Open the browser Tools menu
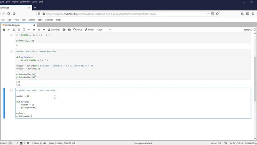Screen dimensions: 257x145 coord(35,2)
